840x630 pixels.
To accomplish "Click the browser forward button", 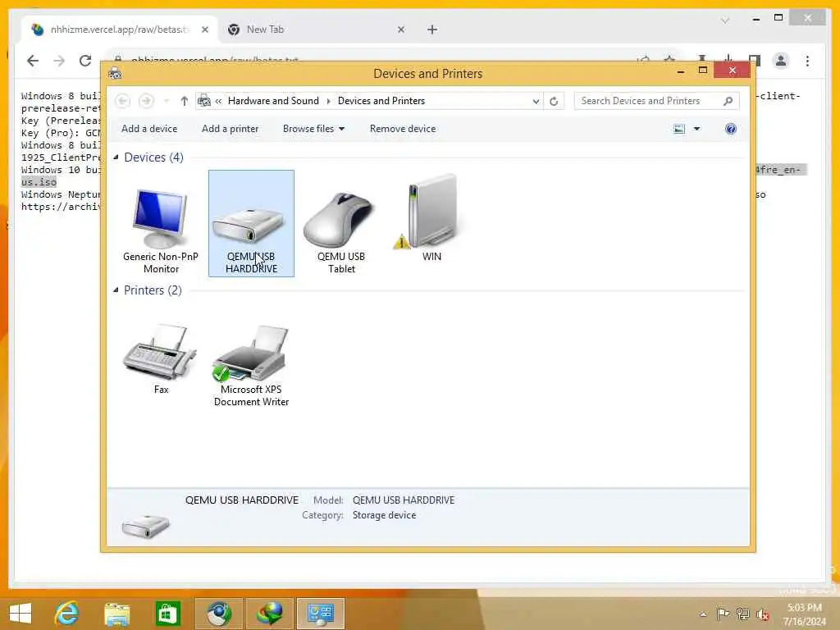I will [59, 61].
